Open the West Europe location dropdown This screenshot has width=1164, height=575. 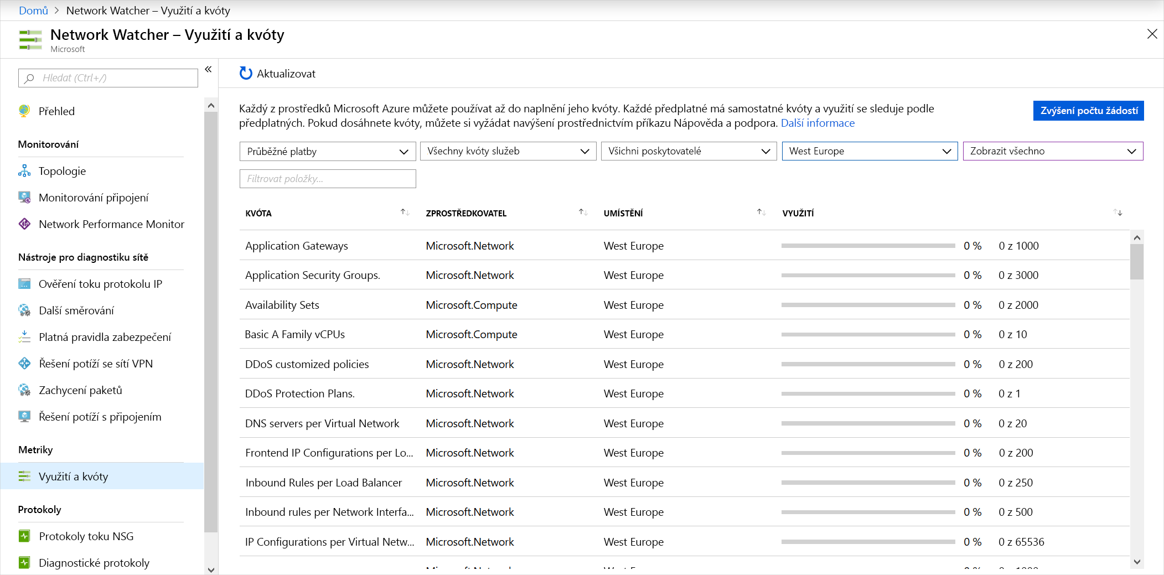(870, 151)
